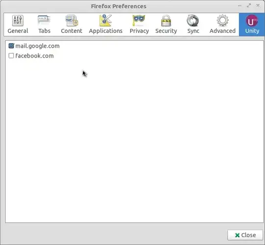Viewport: 265px width, 245px height.
Task: Open the General sliders icon
Action: point(18,21)
